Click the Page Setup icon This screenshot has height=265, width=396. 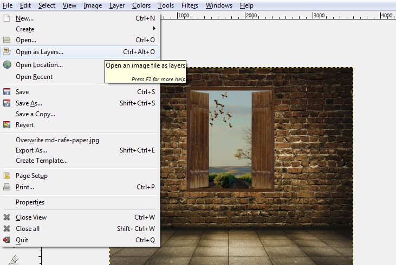coord(7,175)
